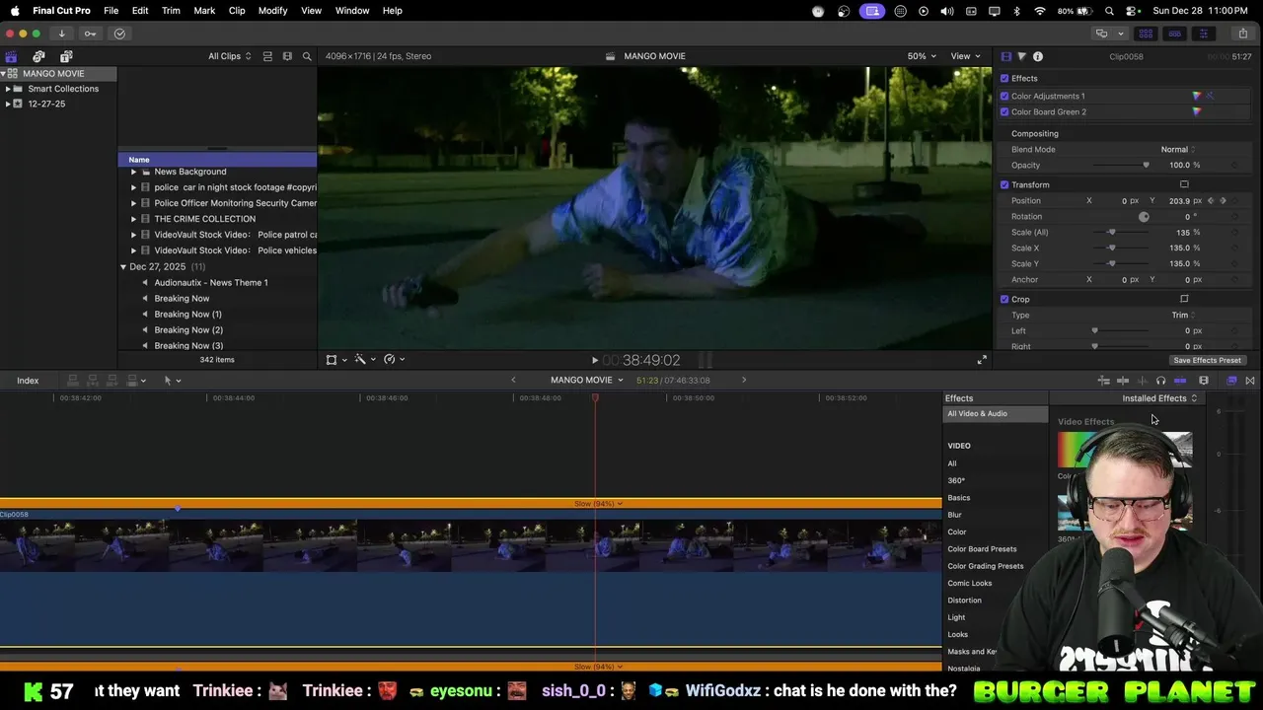Enter full screen viewer with arrows icon
1263x710 pixels.
tap(982, 360)
